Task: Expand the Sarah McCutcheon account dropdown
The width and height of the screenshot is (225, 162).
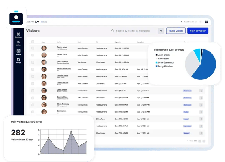Action: coord(201,22)
